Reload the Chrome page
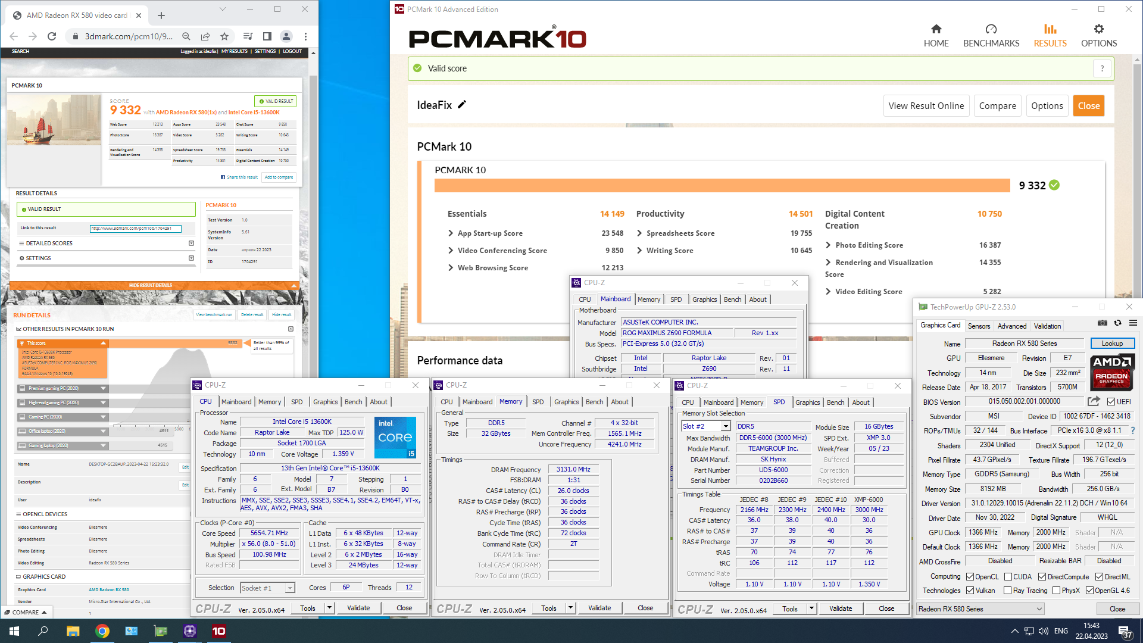The height and width of the screenshot is (643, 1143). 52,36
